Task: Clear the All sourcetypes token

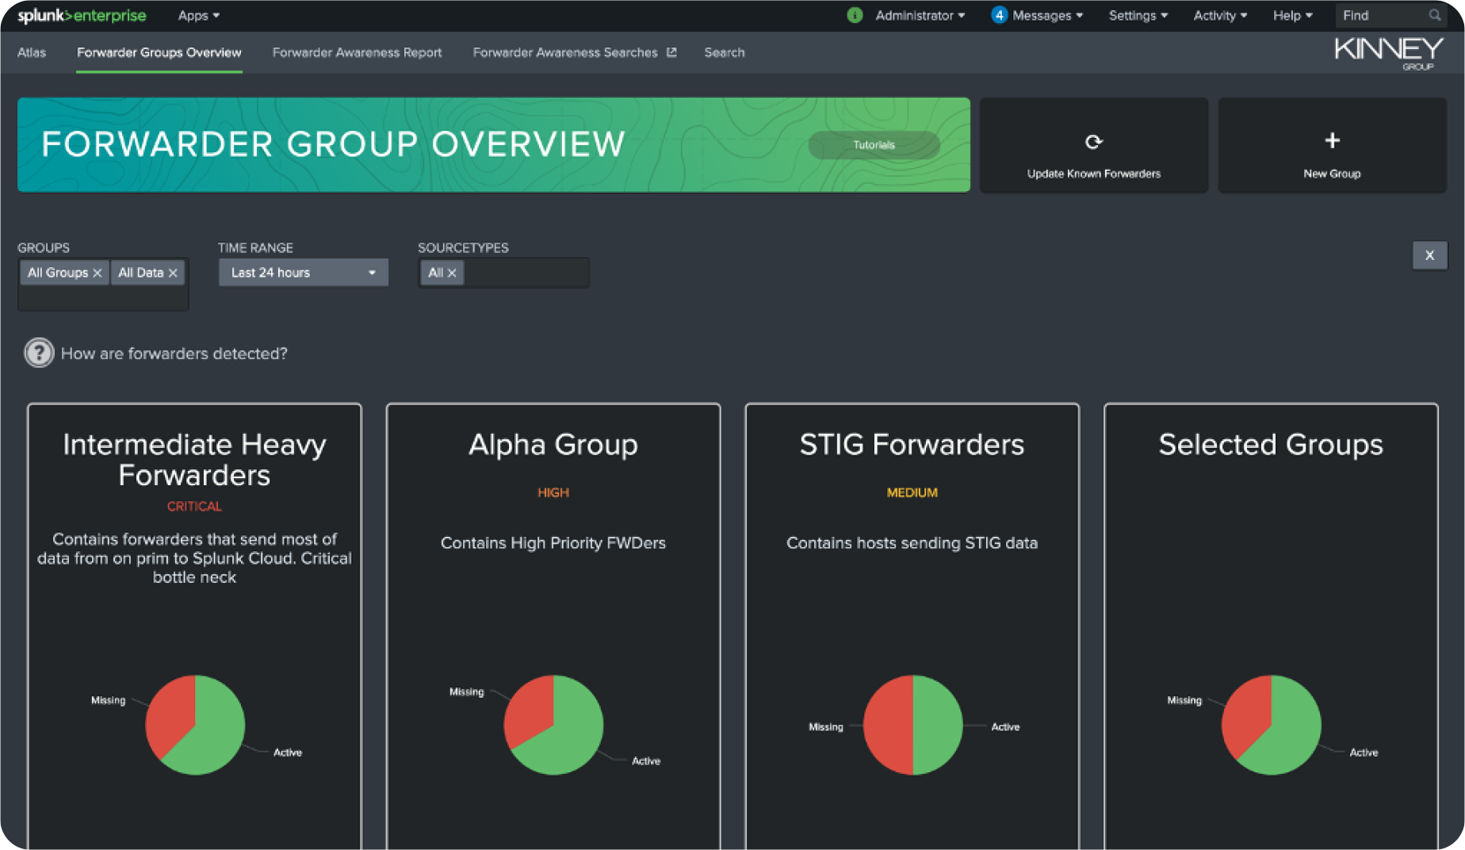Action: click(x=452, y=272)
